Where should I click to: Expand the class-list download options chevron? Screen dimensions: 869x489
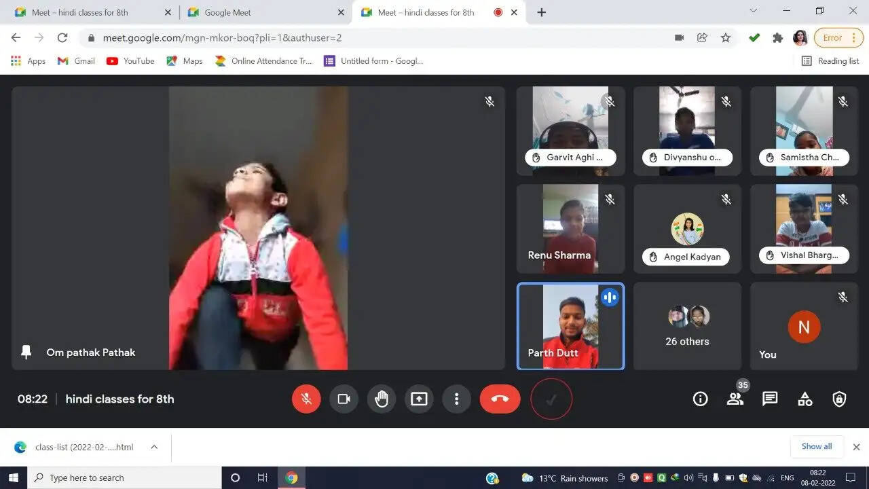pyautogui.click(x=154, y=447)
